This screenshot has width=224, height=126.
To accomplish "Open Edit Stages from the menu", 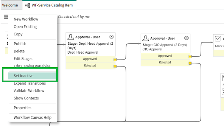I will [23, 59].
